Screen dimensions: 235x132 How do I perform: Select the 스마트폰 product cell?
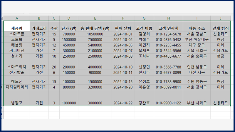(17, 34)
